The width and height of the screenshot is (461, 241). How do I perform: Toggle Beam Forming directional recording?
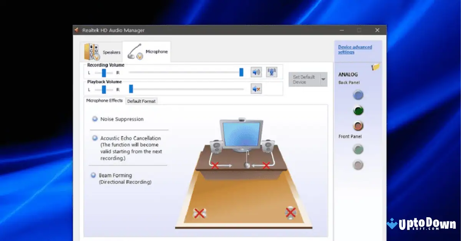93,175
